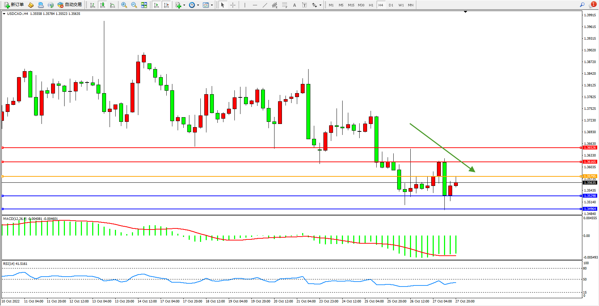Open the indicators list dropdown arrow
Screen dimensions: 599x306
(184, 5)
